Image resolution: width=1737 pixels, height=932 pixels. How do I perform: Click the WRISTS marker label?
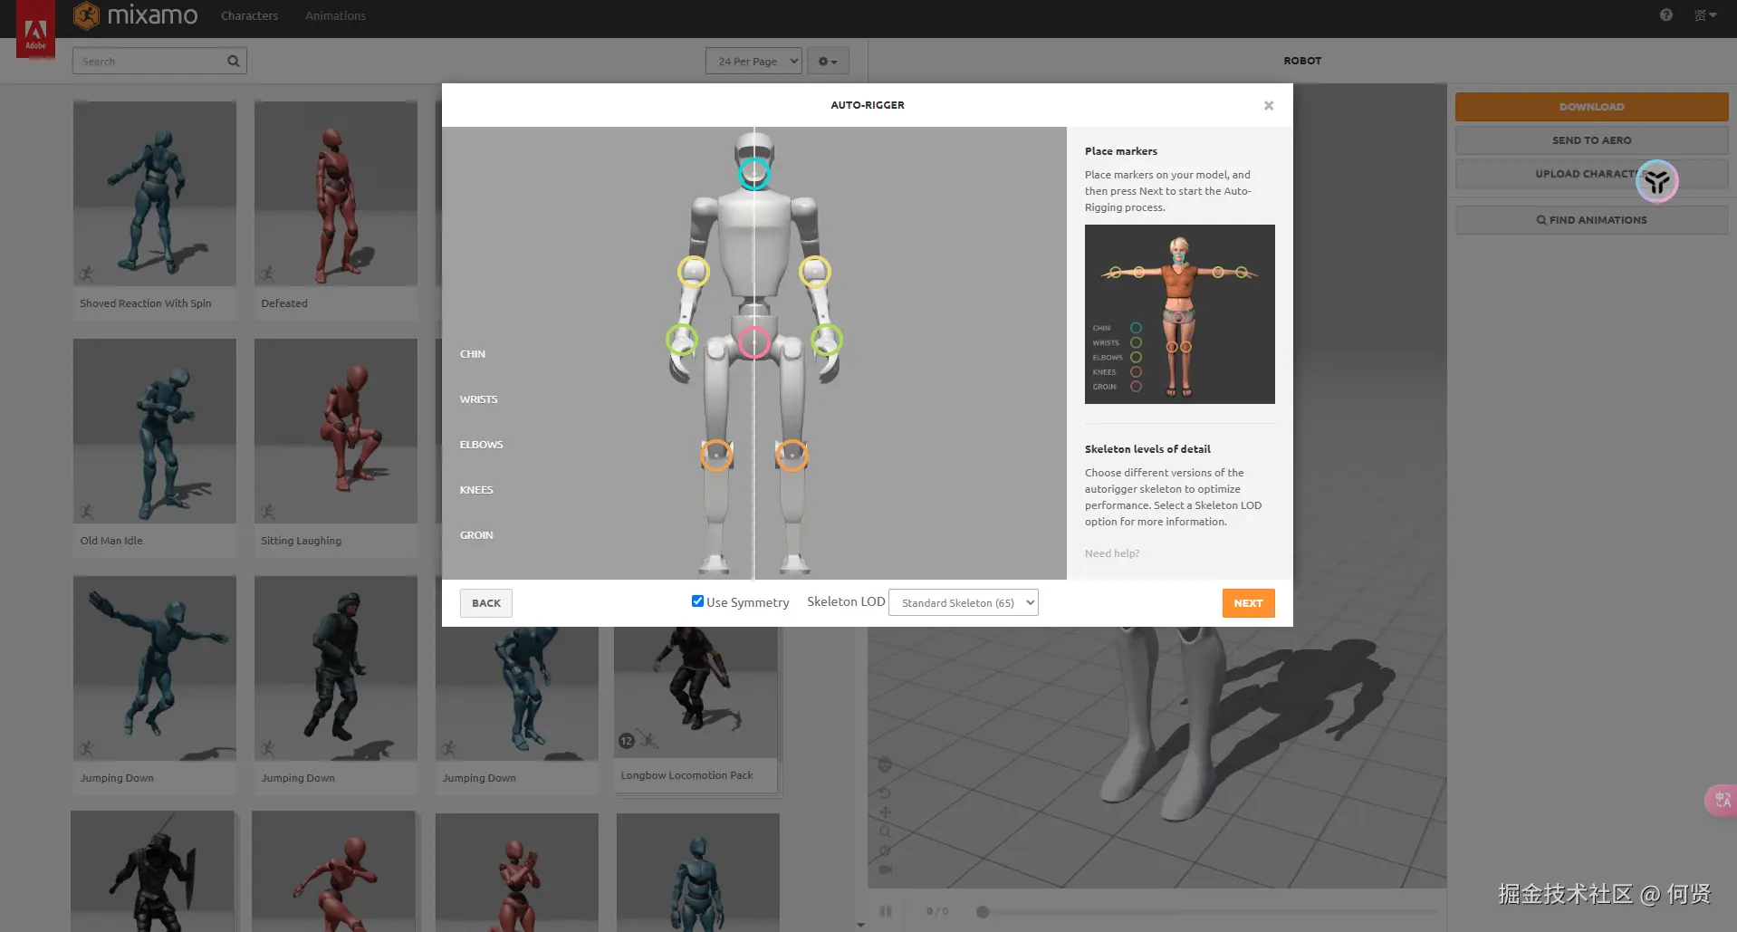click(478, 399)
